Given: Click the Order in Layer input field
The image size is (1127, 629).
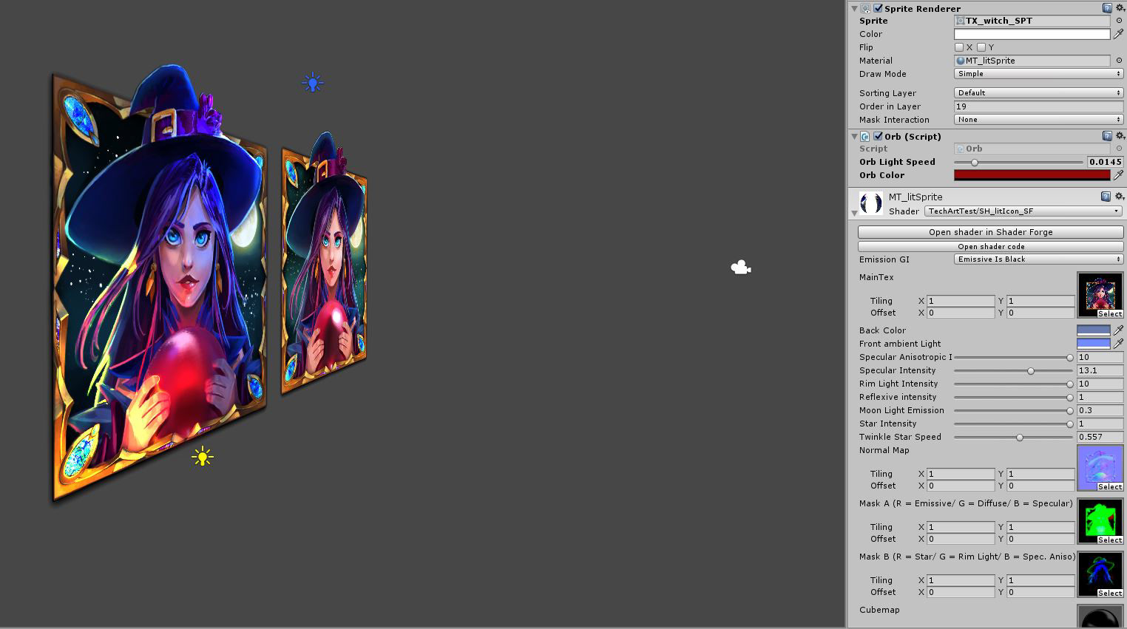Looking at the screenshot, I should pos(1038,106).
